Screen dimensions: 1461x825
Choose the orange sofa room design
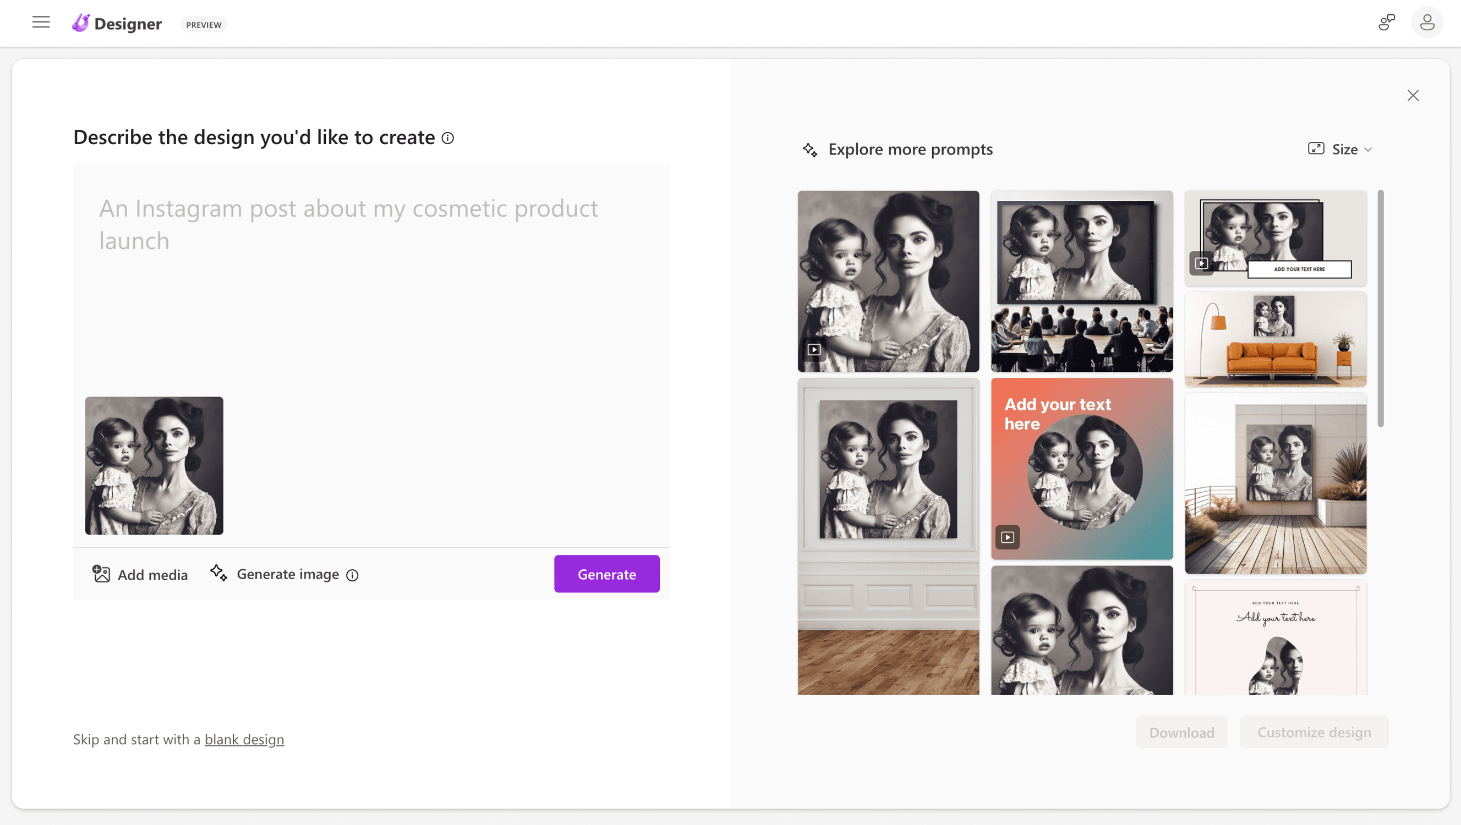(x=1275, y=340)
